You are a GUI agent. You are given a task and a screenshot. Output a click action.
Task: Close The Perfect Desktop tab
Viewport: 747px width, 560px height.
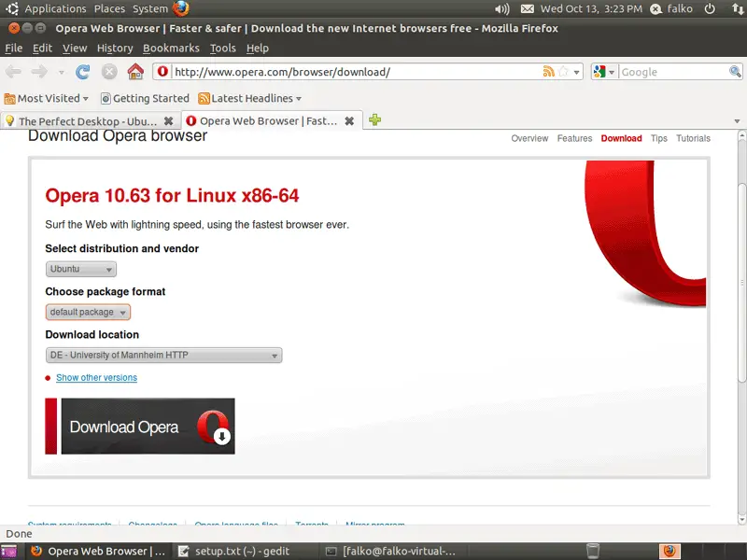[168, 121]
